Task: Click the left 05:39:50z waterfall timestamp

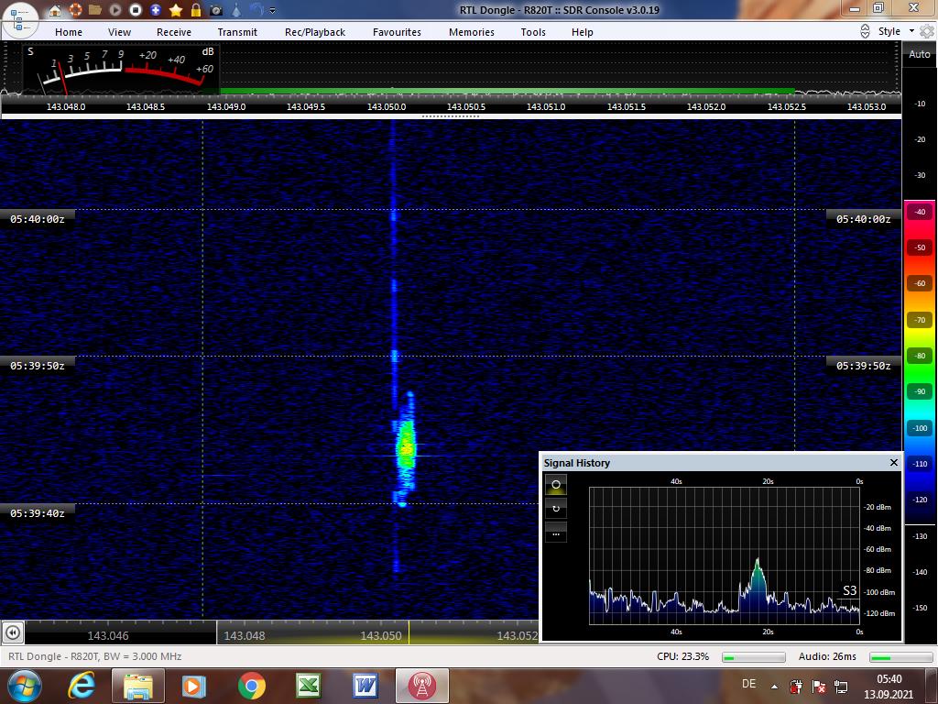Action: [37, 366]
